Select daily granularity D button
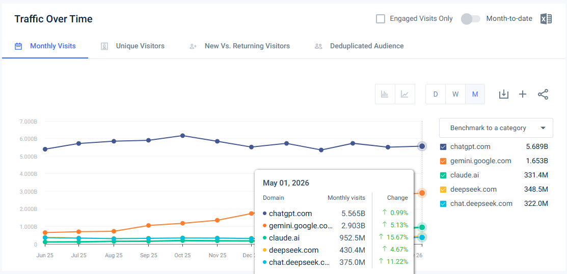Image resolution: width=567 pixels, height=274 pixels. (436, 94)
